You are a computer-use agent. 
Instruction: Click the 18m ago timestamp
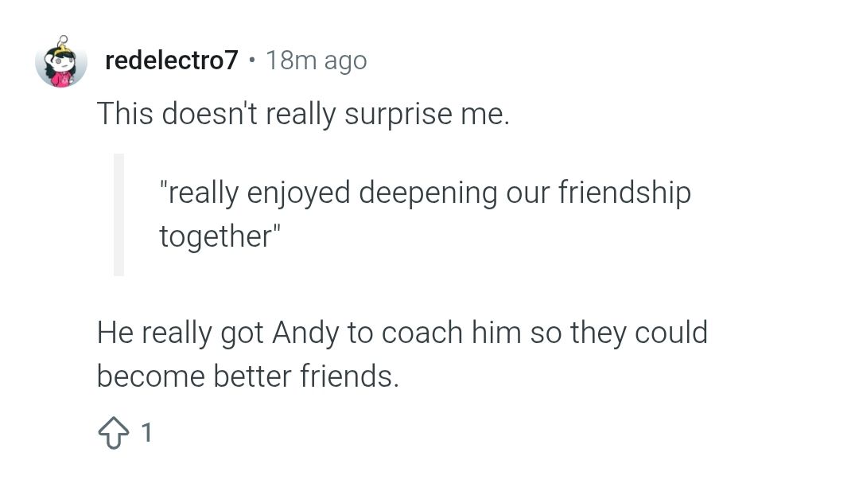[316, 60]
